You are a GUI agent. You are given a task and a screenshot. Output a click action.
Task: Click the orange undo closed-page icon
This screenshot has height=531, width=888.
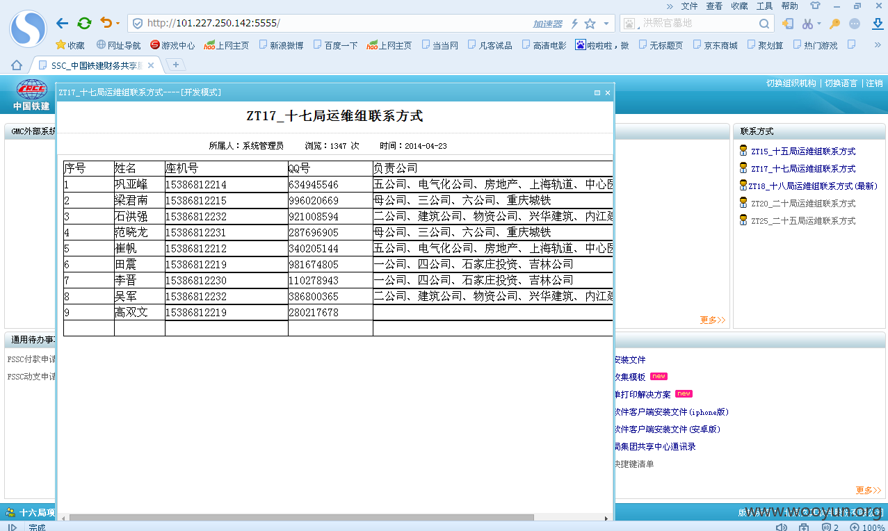click(x=105, y=23)
